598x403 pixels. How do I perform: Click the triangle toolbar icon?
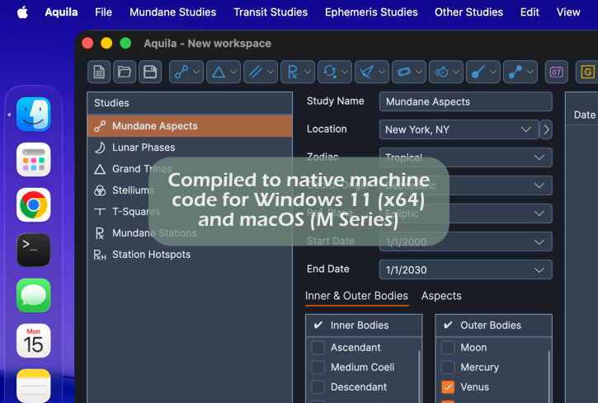(x=219, y=72)
